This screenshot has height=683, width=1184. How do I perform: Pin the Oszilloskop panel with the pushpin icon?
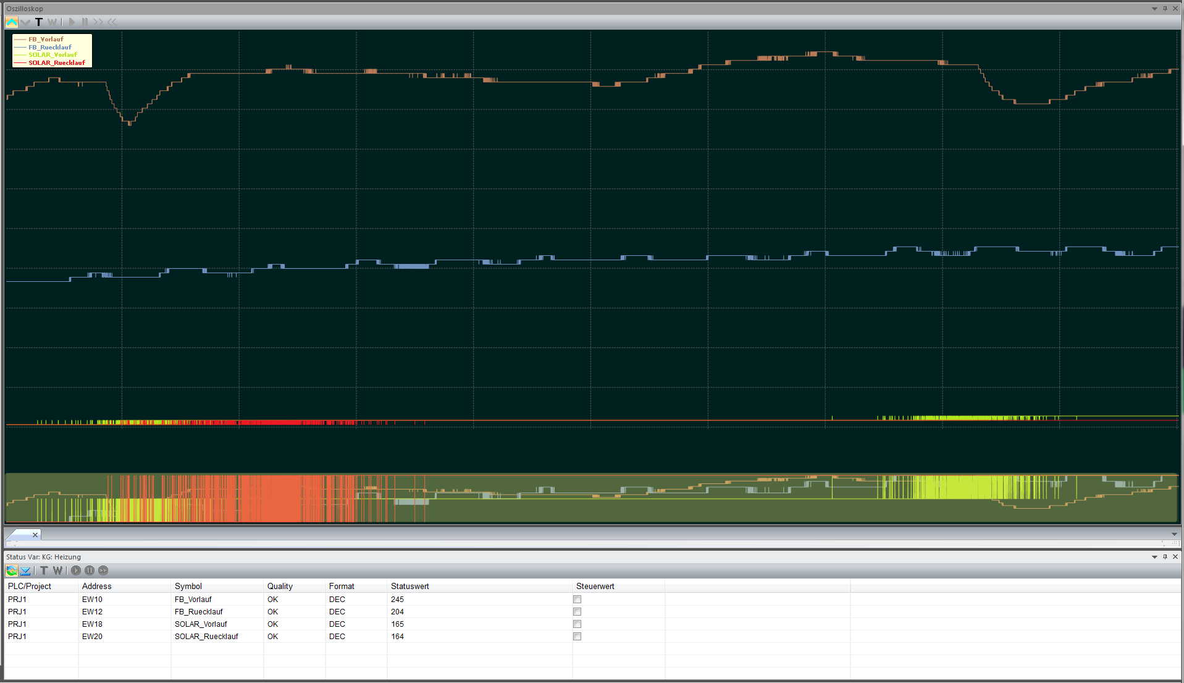[x=1165, y=9]
